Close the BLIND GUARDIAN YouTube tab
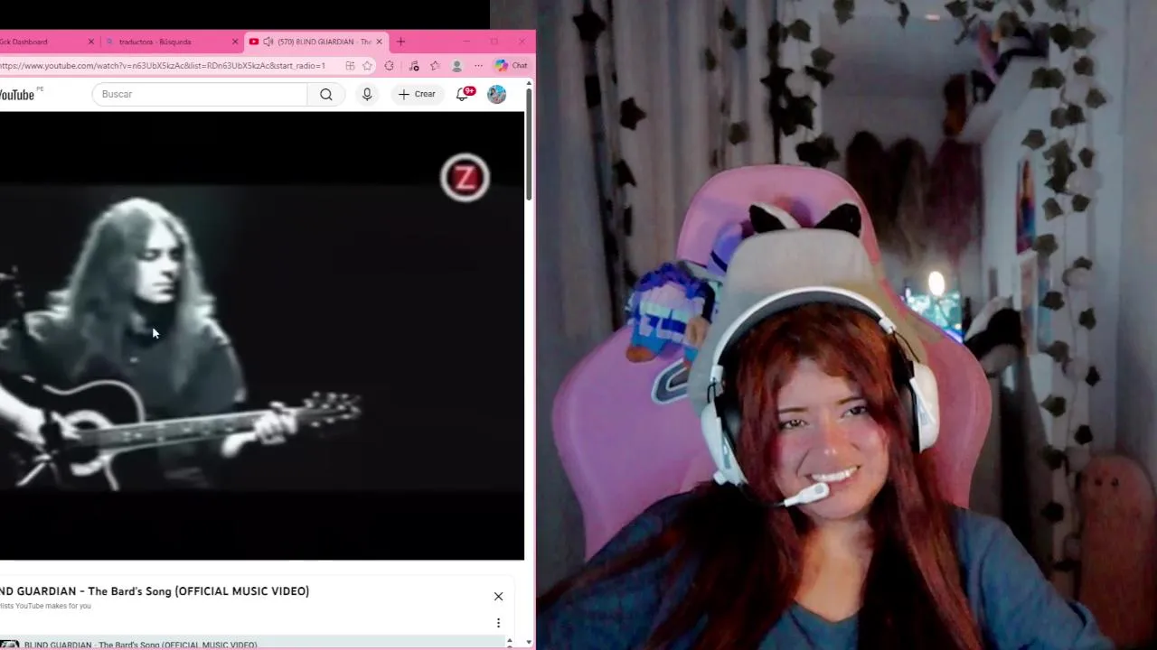Viewport: 1157px width, 650px height. (379, 42)
